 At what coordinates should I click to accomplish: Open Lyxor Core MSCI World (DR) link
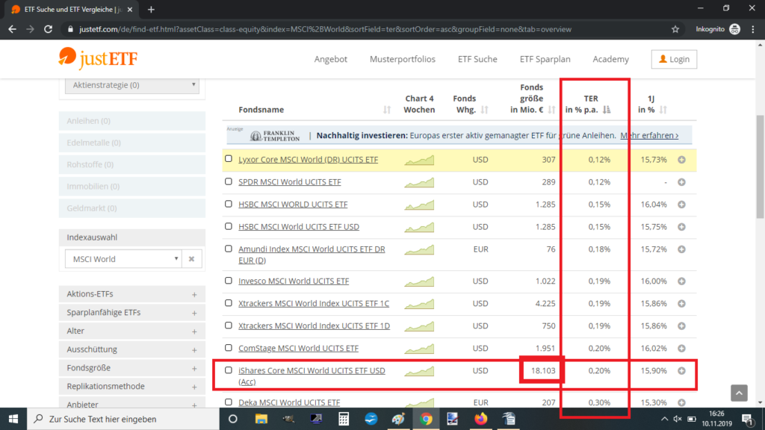[x=308, y=160]
